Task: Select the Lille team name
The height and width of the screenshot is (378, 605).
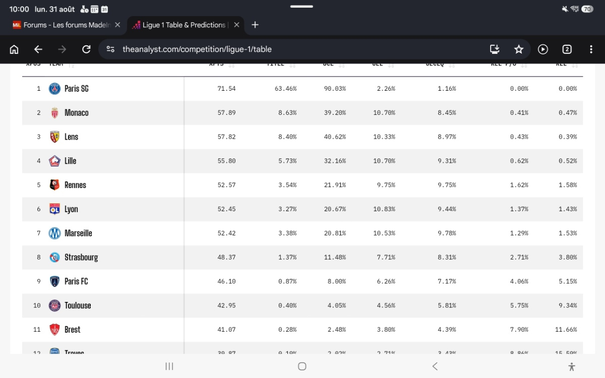Action: point(71,161)
